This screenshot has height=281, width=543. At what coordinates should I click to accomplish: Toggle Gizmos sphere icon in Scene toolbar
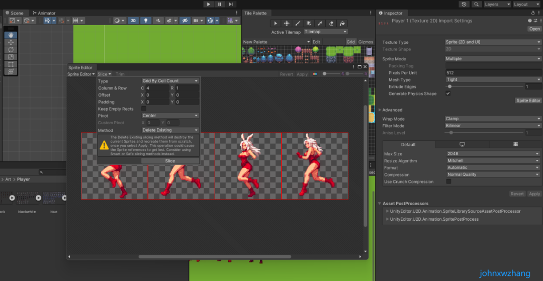(211, 21)
